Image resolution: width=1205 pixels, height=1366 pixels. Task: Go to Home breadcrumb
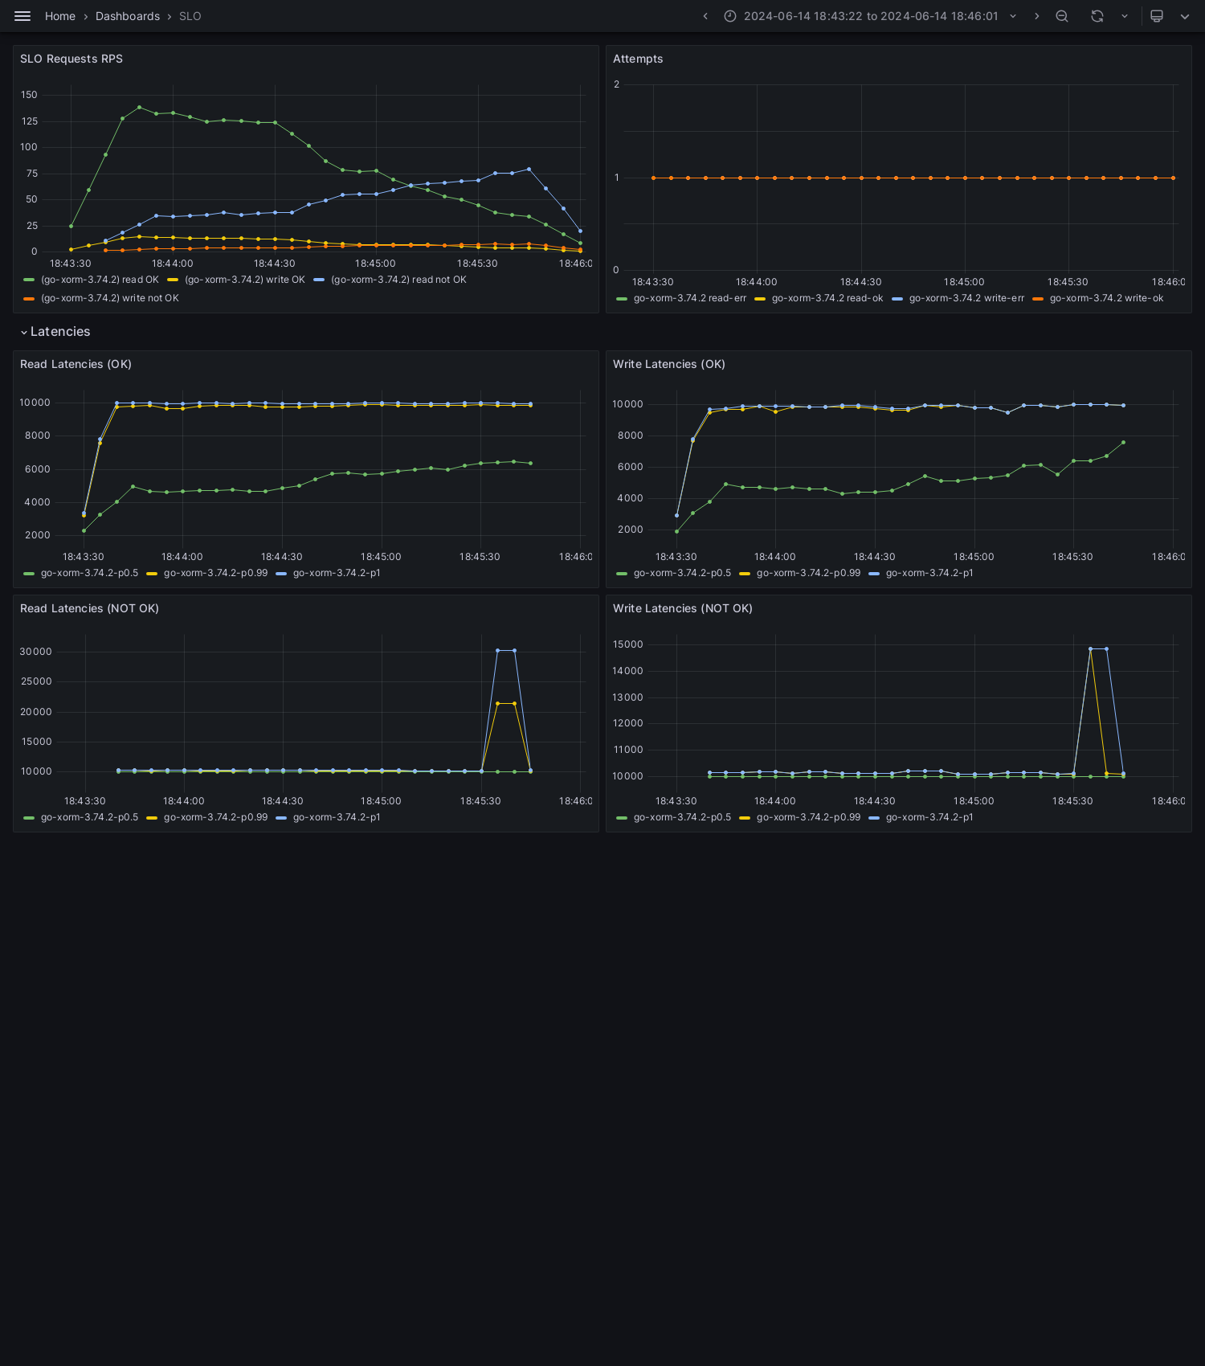click(60, 16)
